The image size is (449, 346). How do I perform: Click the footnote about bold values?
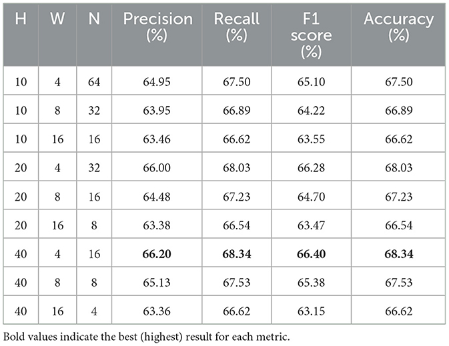tap(146, 337)
